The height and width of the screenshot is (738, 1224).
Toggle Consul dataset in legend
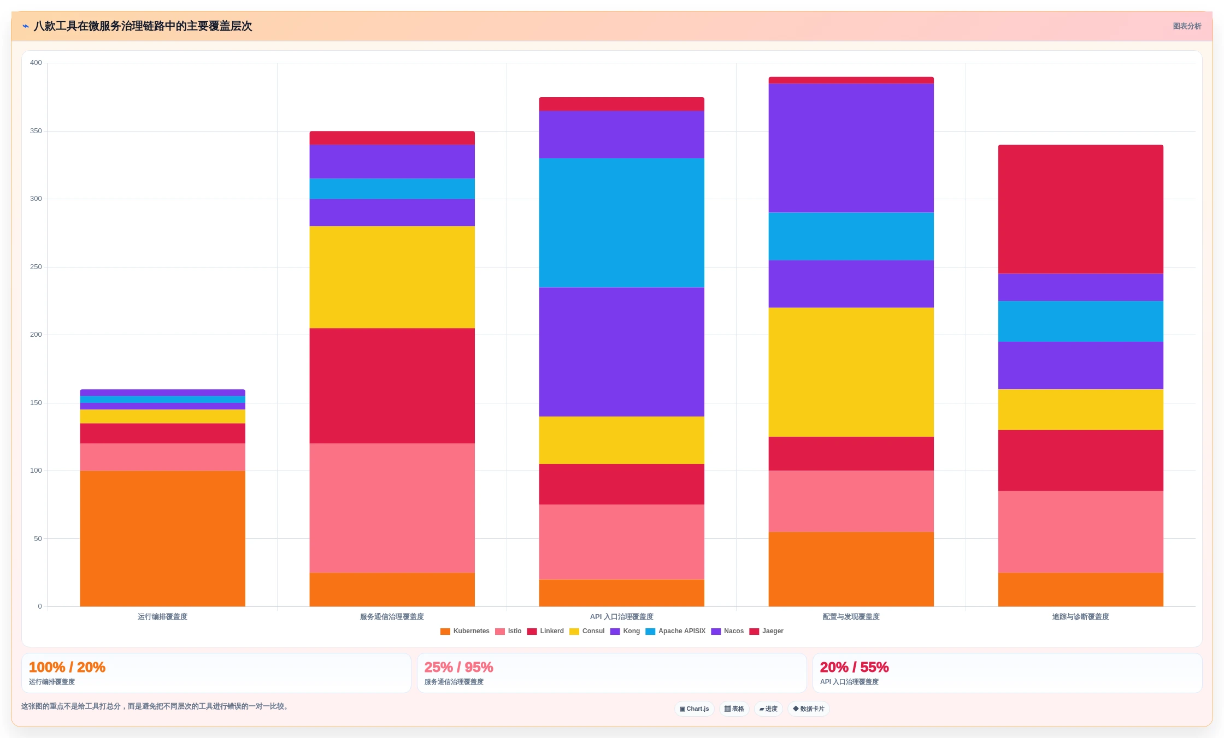pyautogui.click(x=587, y=632)
